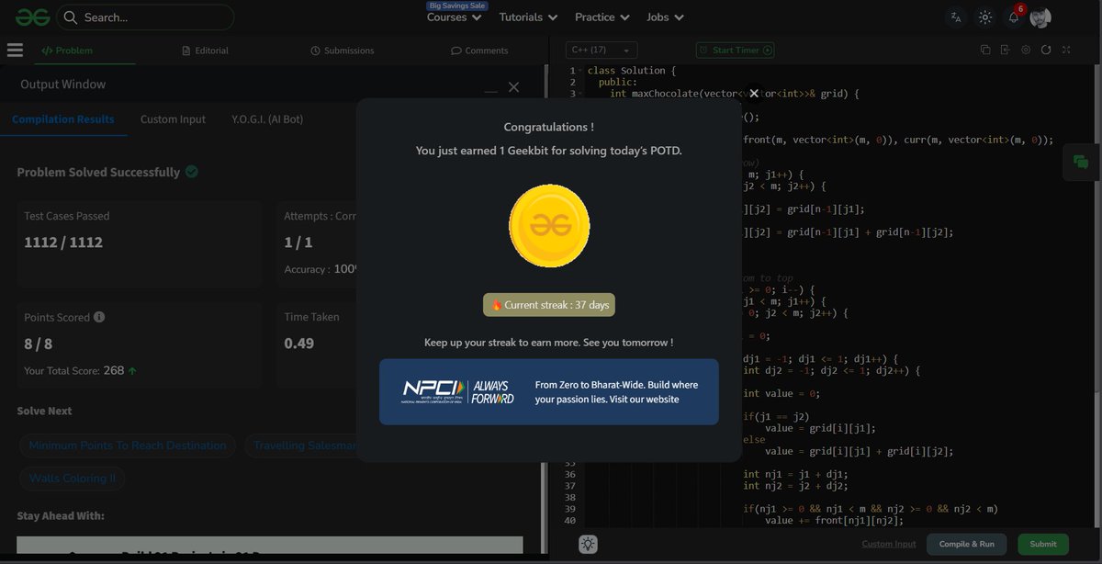The width and height of the screenshot is (1102, 564).
Task: Click the Test Cases Passed 1112 / 1112 value
Action: [63, 243]
